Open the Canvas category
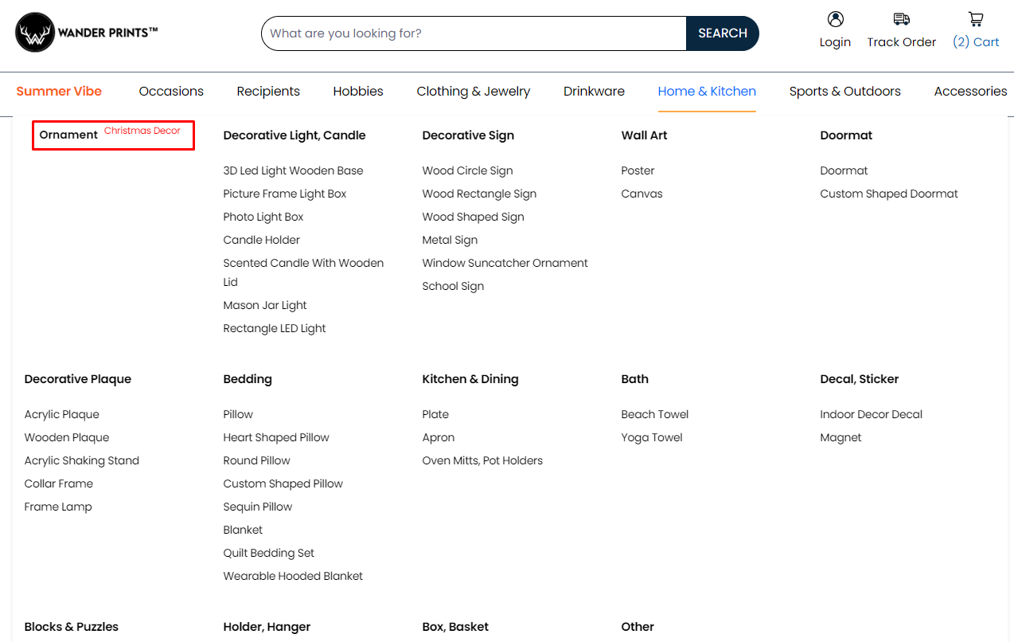Viewport: 1014px width, 642px height. (x=642, y=194)
